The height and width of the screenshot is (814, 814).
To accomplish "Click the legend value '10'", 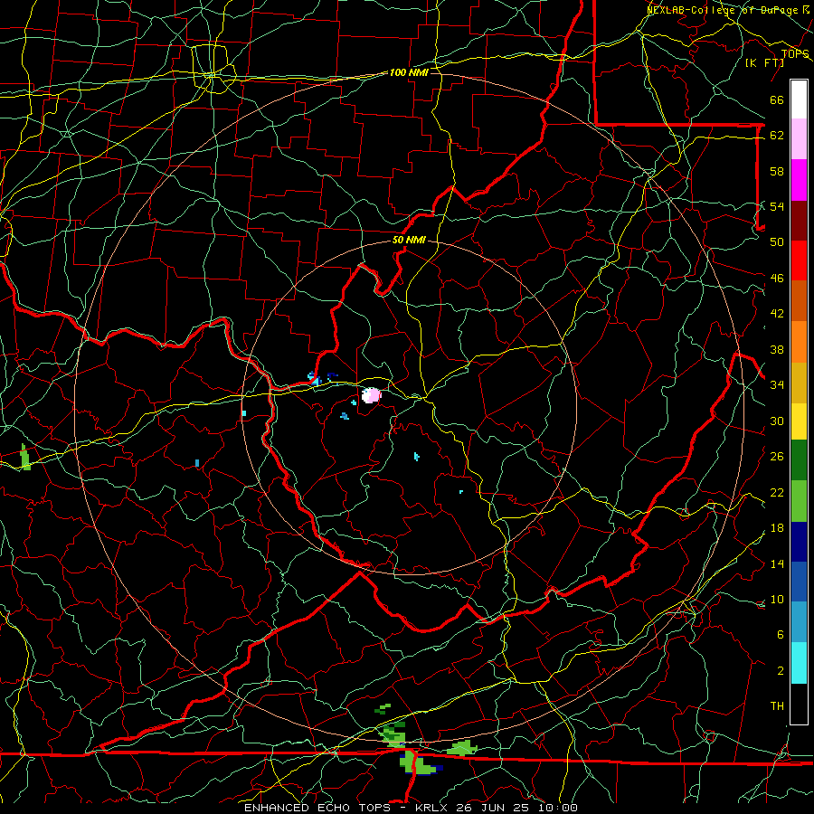I will (777, 600).
